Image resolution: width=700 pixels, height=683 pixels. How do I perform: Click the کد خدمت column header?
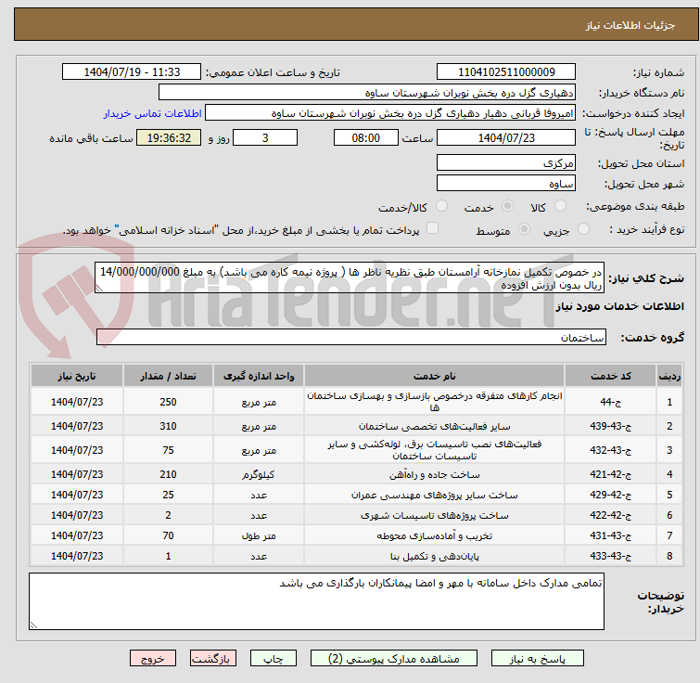tap(615, 376)
